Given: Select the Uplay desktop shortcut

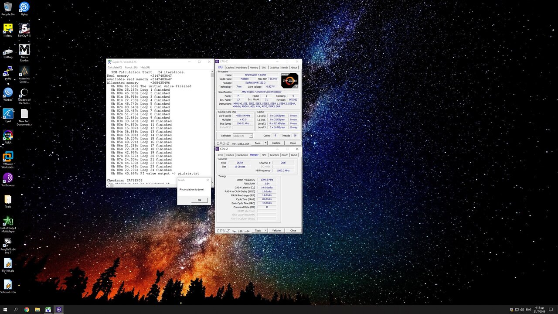Looking at the screenshot, I should (24, 9).
